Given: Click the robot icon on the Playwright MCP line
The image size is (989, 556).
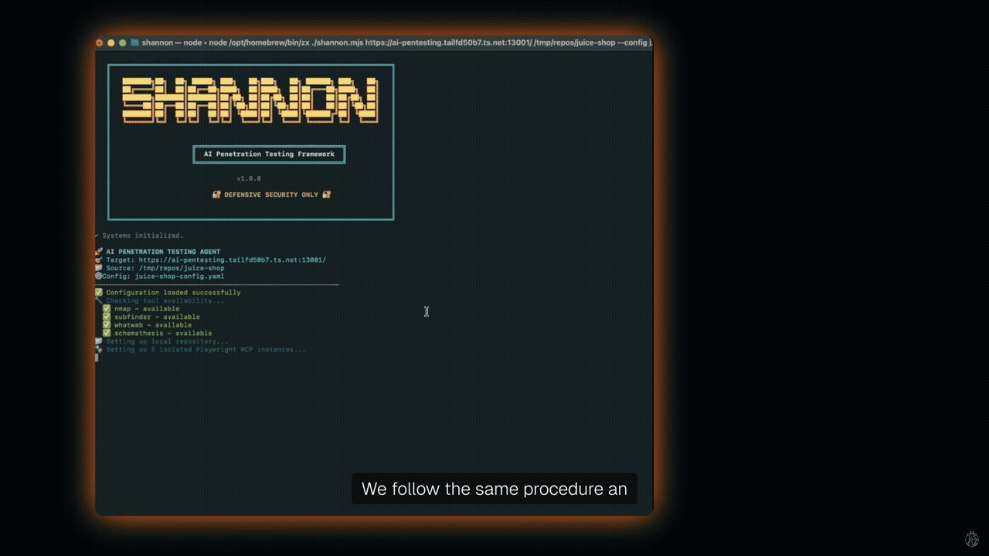Looking at the screenshot, I should (98, 349).
